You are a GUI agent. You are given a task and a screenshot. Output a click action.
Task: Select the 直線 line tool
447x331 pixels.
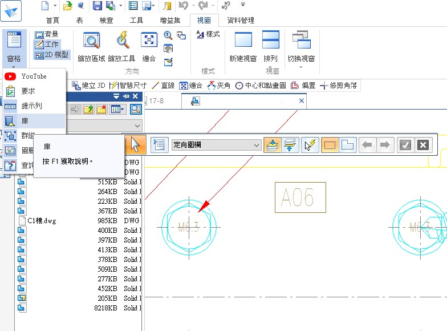point(163,86)
